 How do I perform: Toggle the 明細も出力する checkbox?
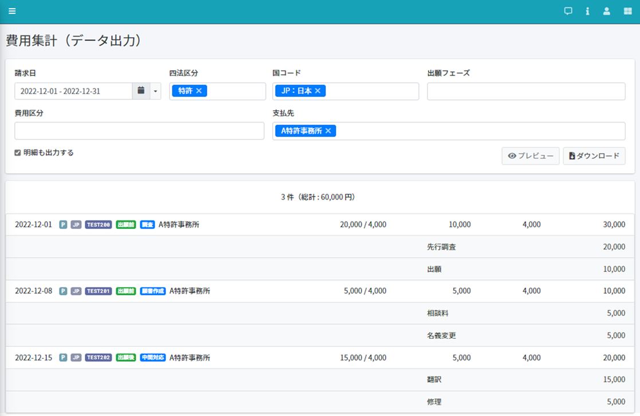tap(18, 153)
